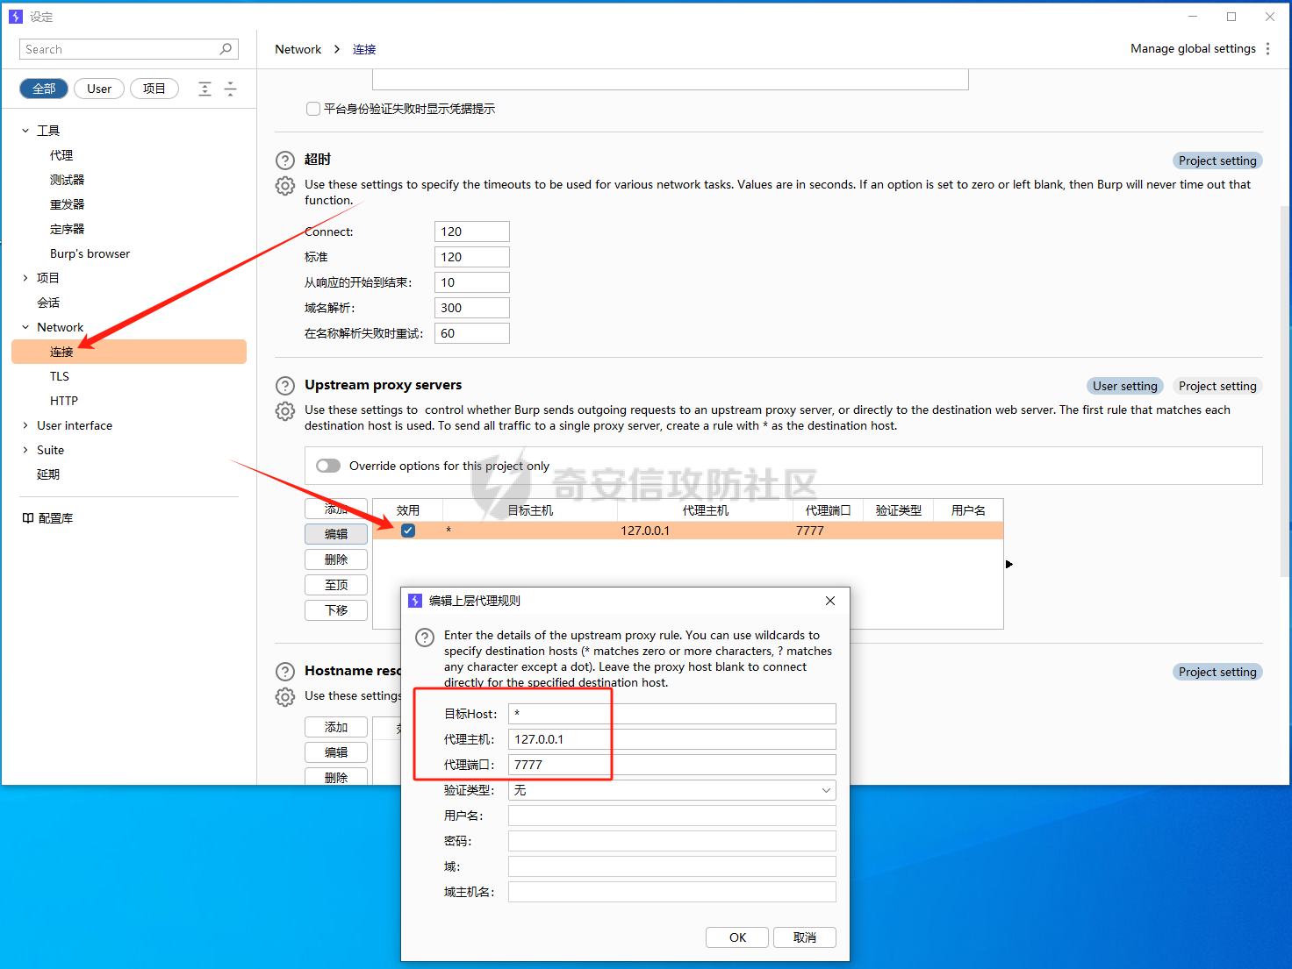Click the 密码 field in dialog

coord(672,841)
